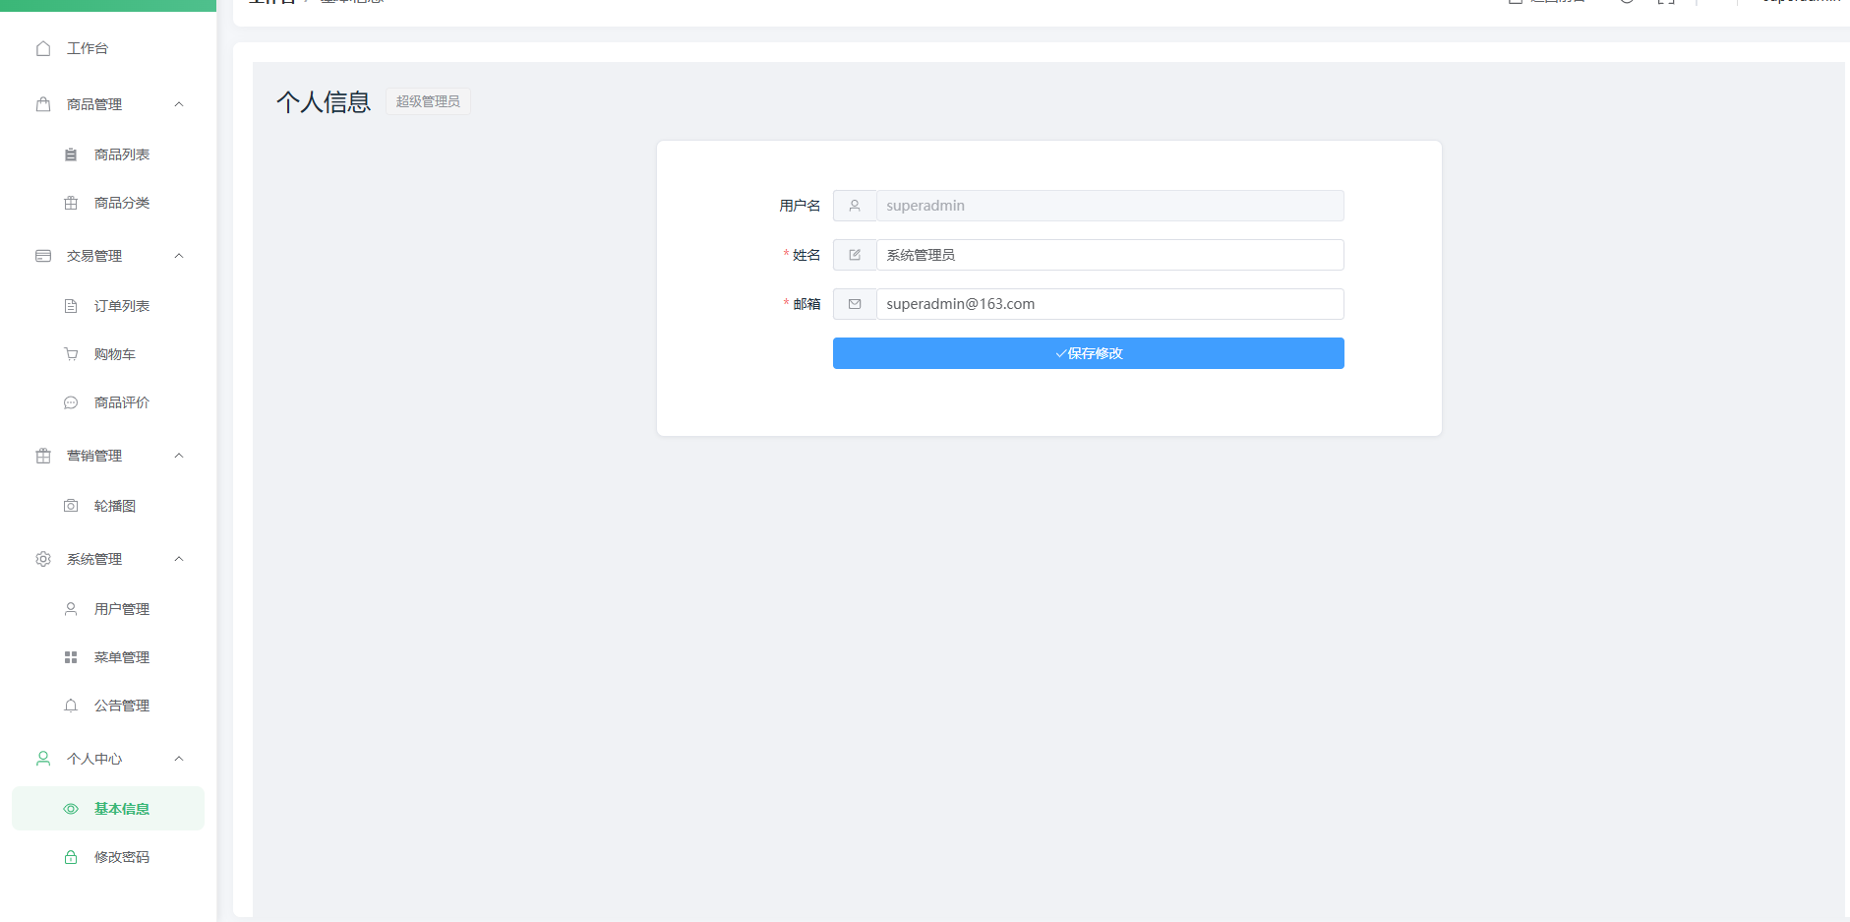Collapse the 营销管理 section chevron

click(x=179, y=456)
